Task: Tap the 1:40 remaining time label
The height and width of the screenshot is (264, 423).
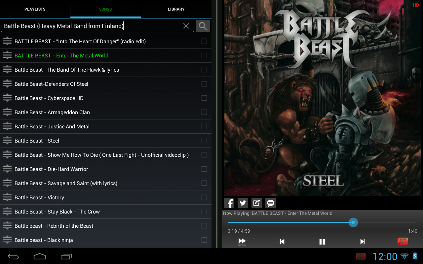Action: tap(413, 231)
